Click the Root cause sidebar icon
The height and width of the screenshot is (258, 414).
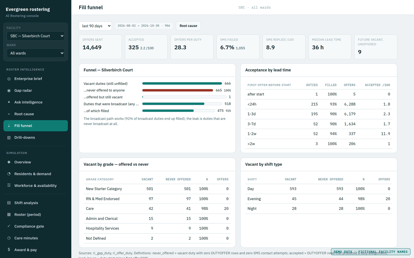click(x=9, y=114)
